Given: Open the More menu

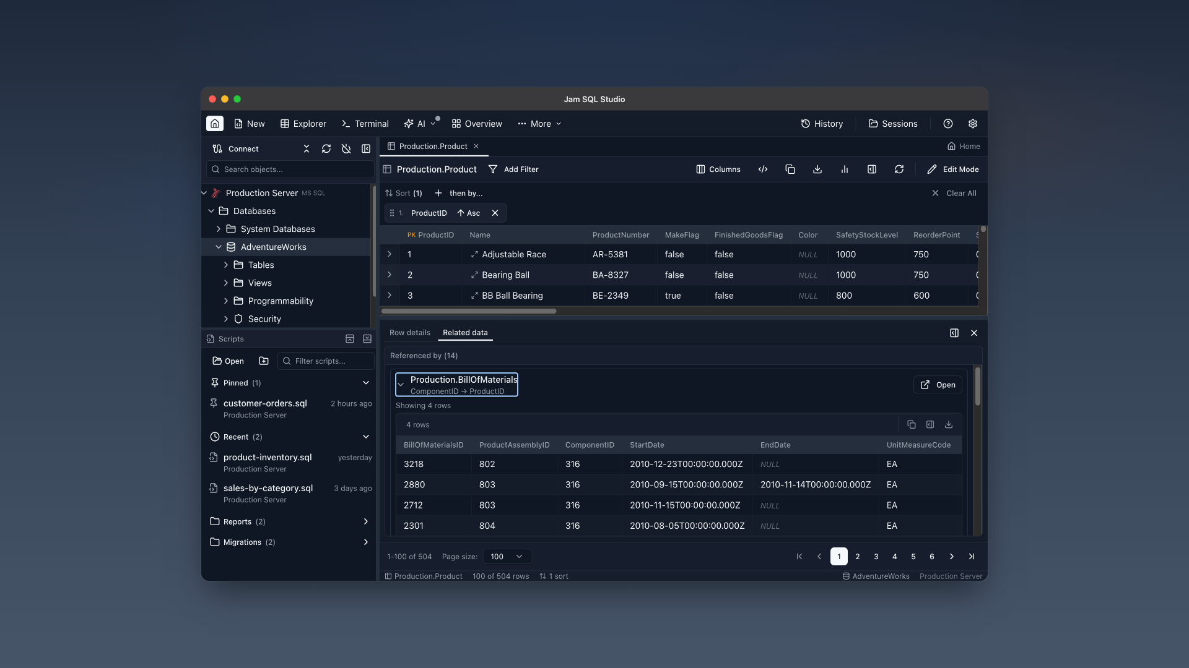Looking at the screenshot, I should (538, 123).
